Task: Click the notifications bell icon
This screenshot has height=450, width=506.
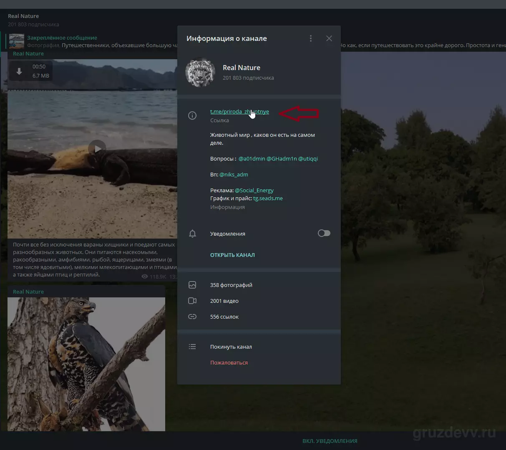Action: click(192, 234)
